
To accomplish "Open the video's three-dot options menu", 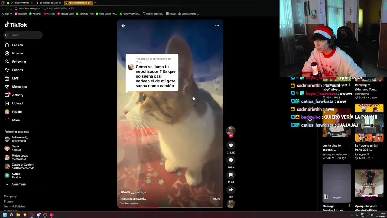I will 217,26.
